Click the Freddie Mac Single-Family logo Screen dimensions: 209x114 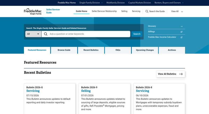pos(33,11)
